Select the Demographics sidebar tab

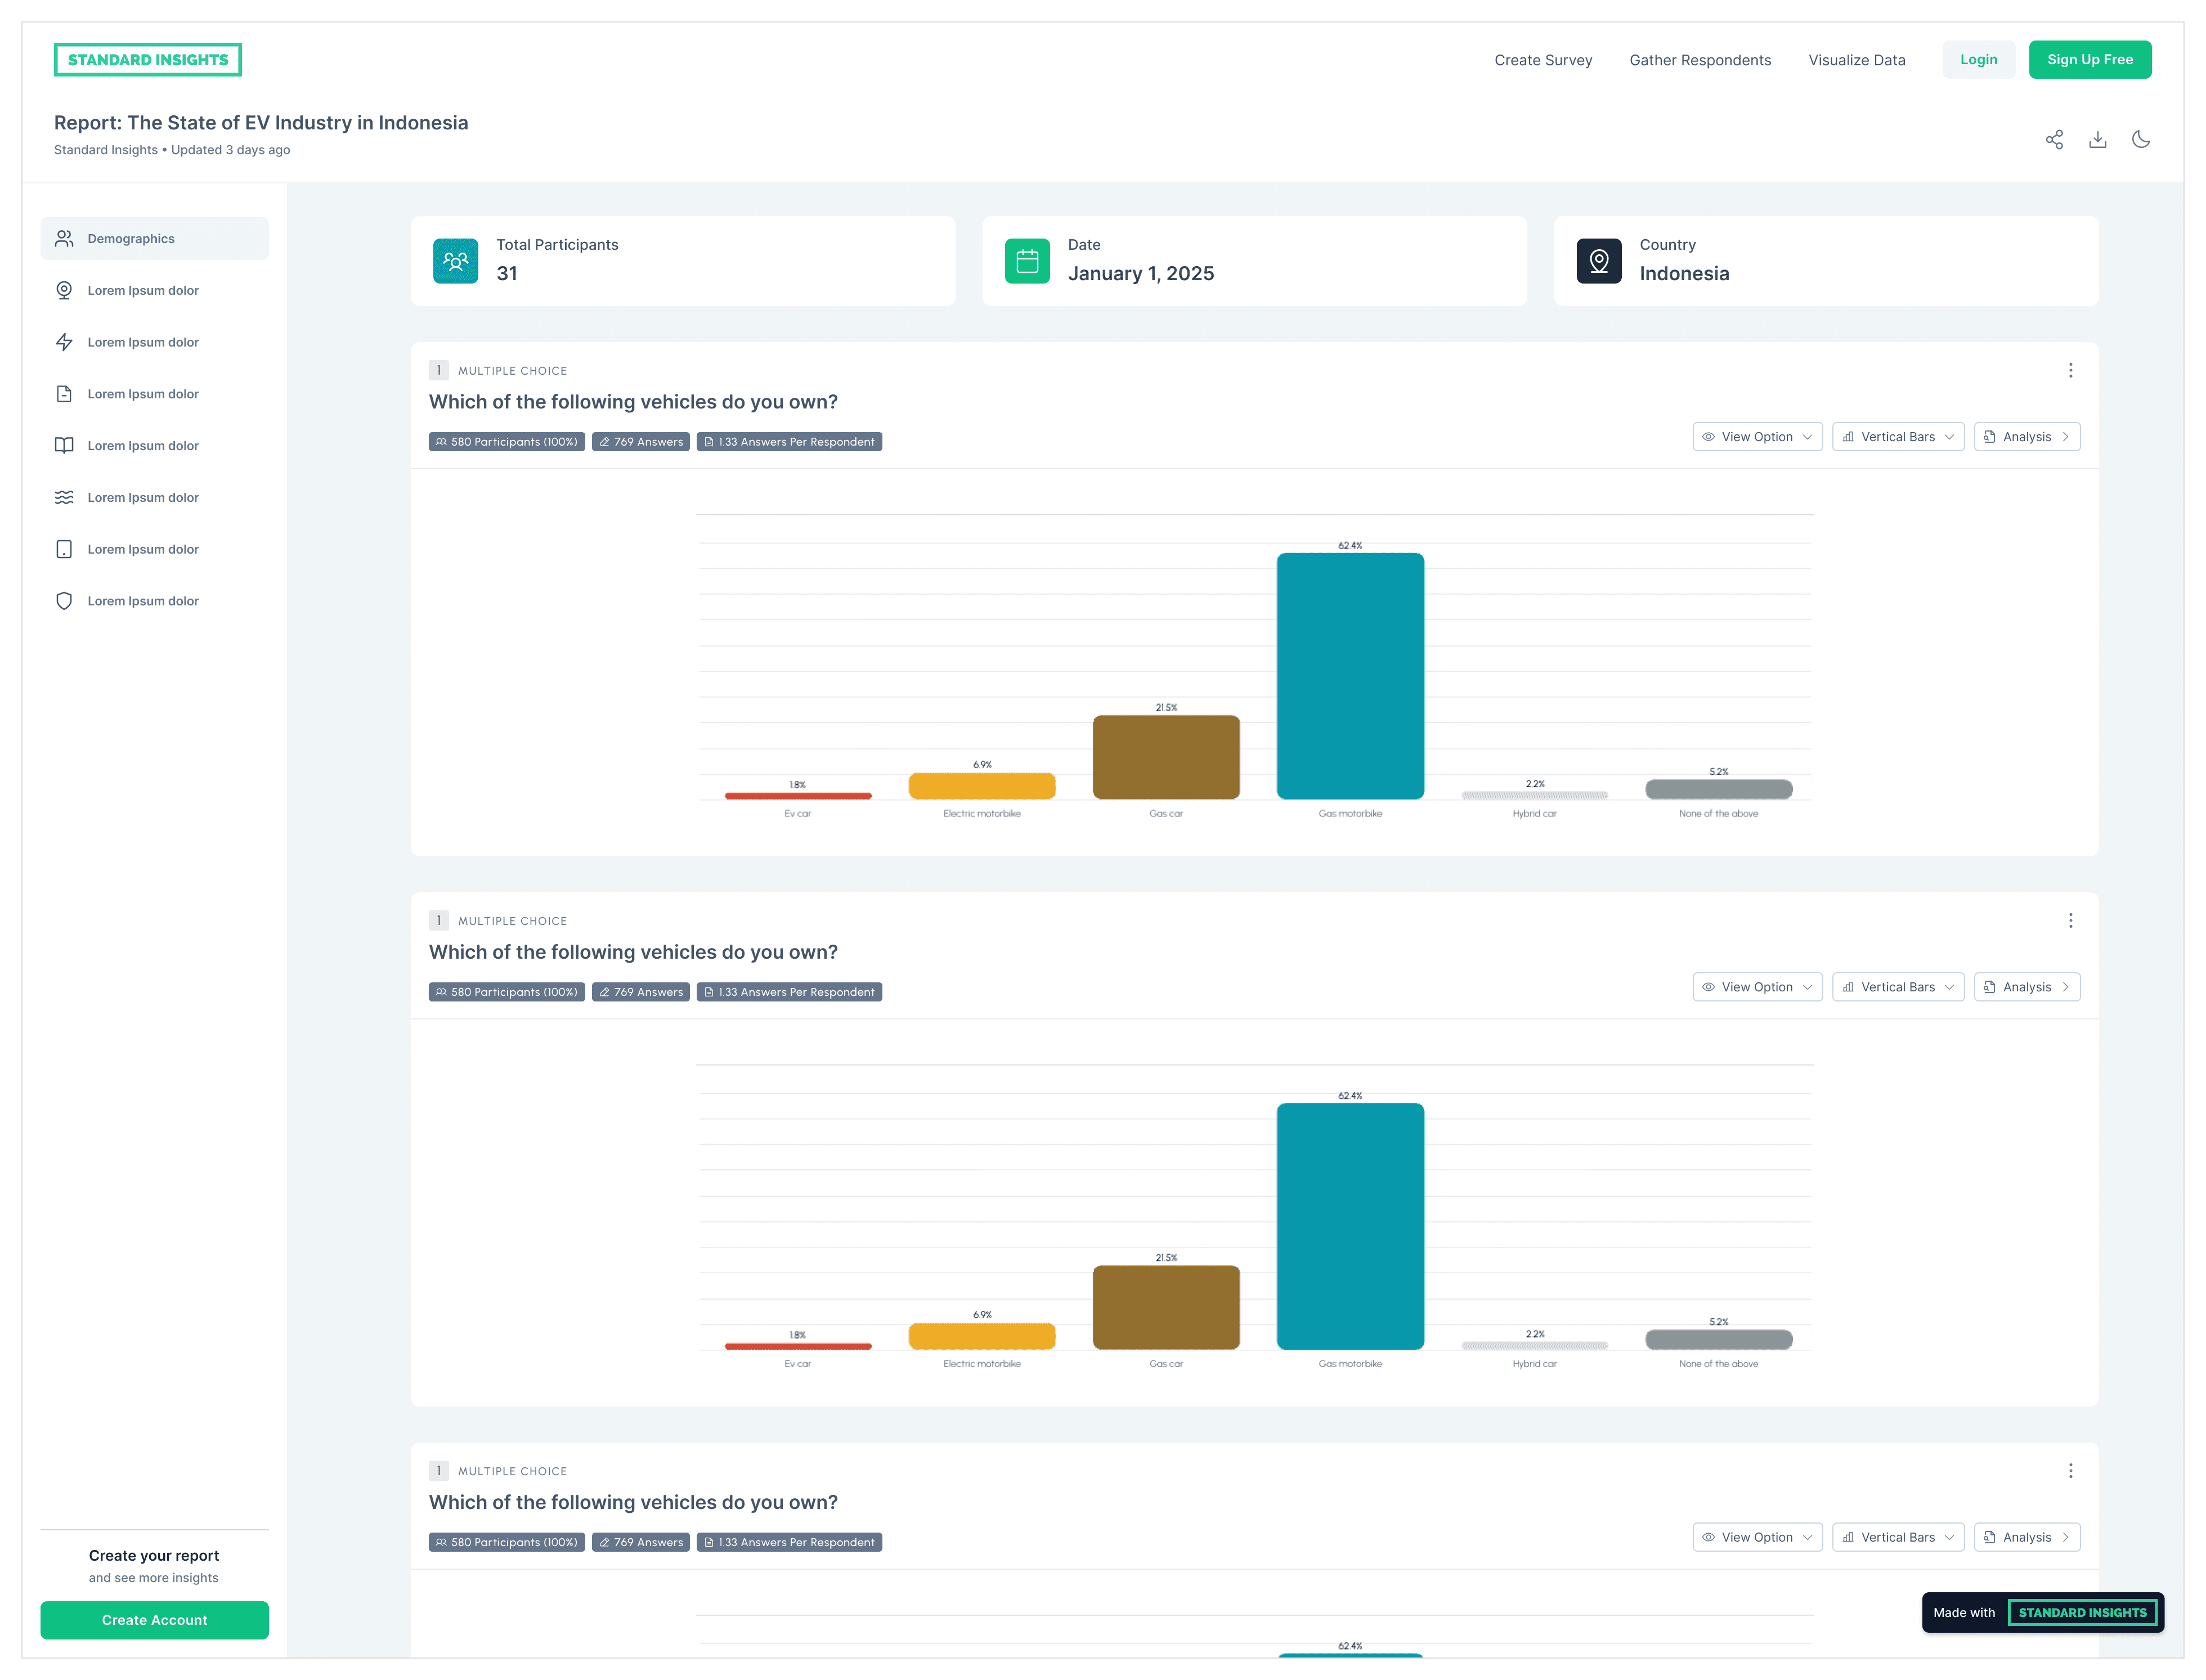155,239
